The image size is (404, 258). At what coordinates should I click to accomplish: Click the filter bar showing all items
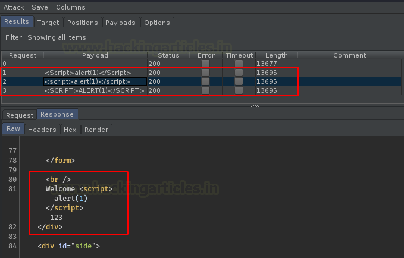tap(203, 37)
